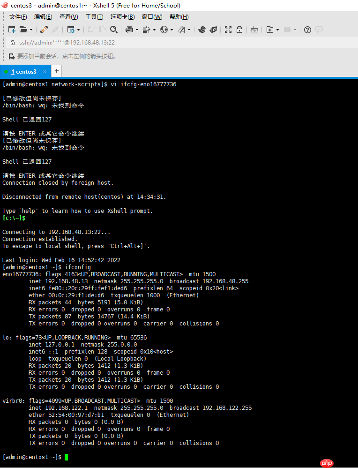
Task: Expand the layout arrange dropdown arrow
Action: point(295,30)
